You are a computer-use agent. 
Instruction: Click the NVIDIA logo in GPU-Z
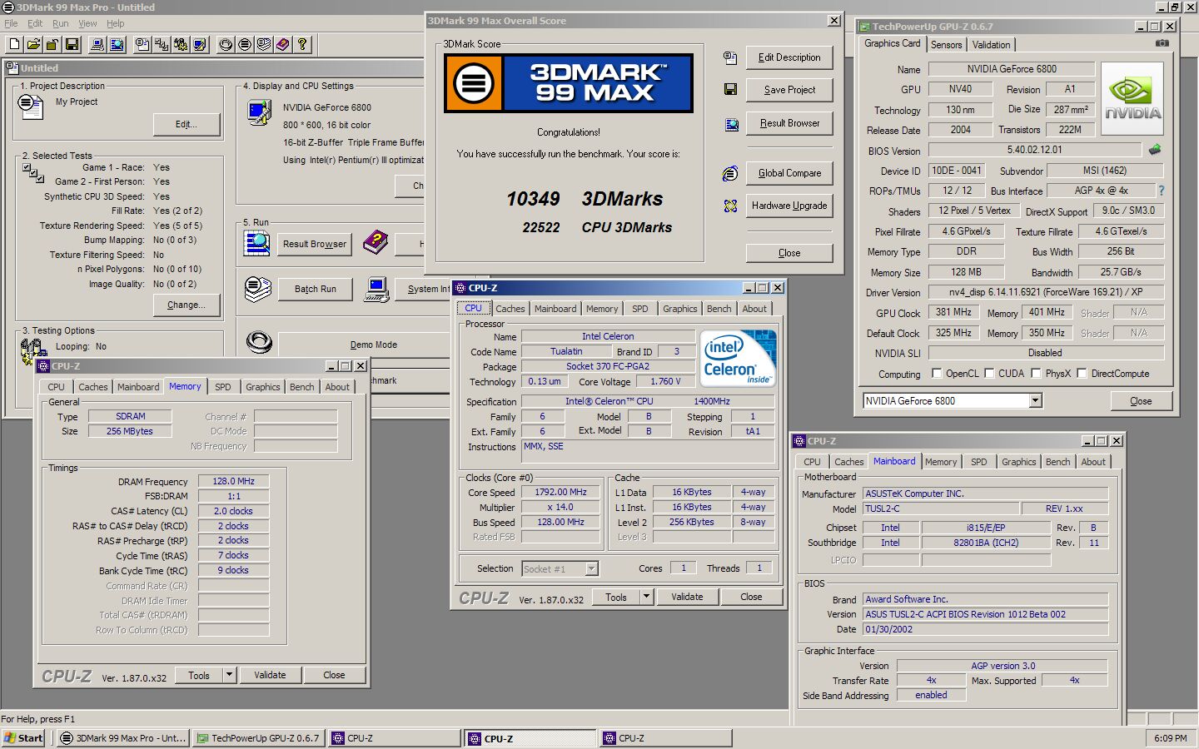coord(1132,100)
